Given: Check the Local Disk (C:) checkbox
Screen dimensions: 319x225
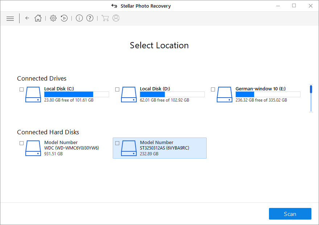Looking at the screenshot, I should click(x=22, y=89).
